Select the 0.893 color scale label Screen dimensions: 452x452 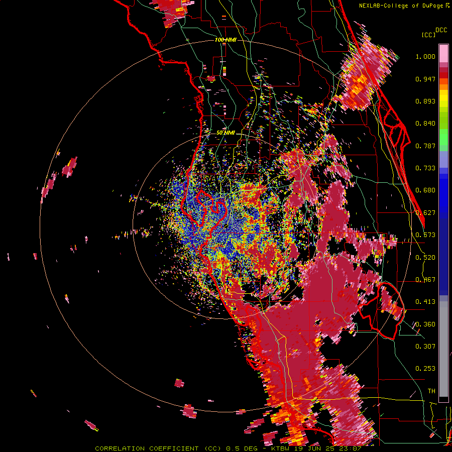[425, 101]
